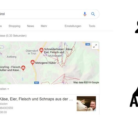
Task: Expand the map with the fullscreen arrows icon
Action: click(95, 46)
